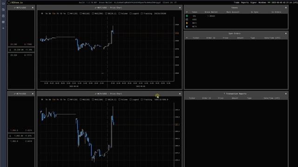Click the Ticker header in Transaction Reports
The image size is (298, 167).
192,98
